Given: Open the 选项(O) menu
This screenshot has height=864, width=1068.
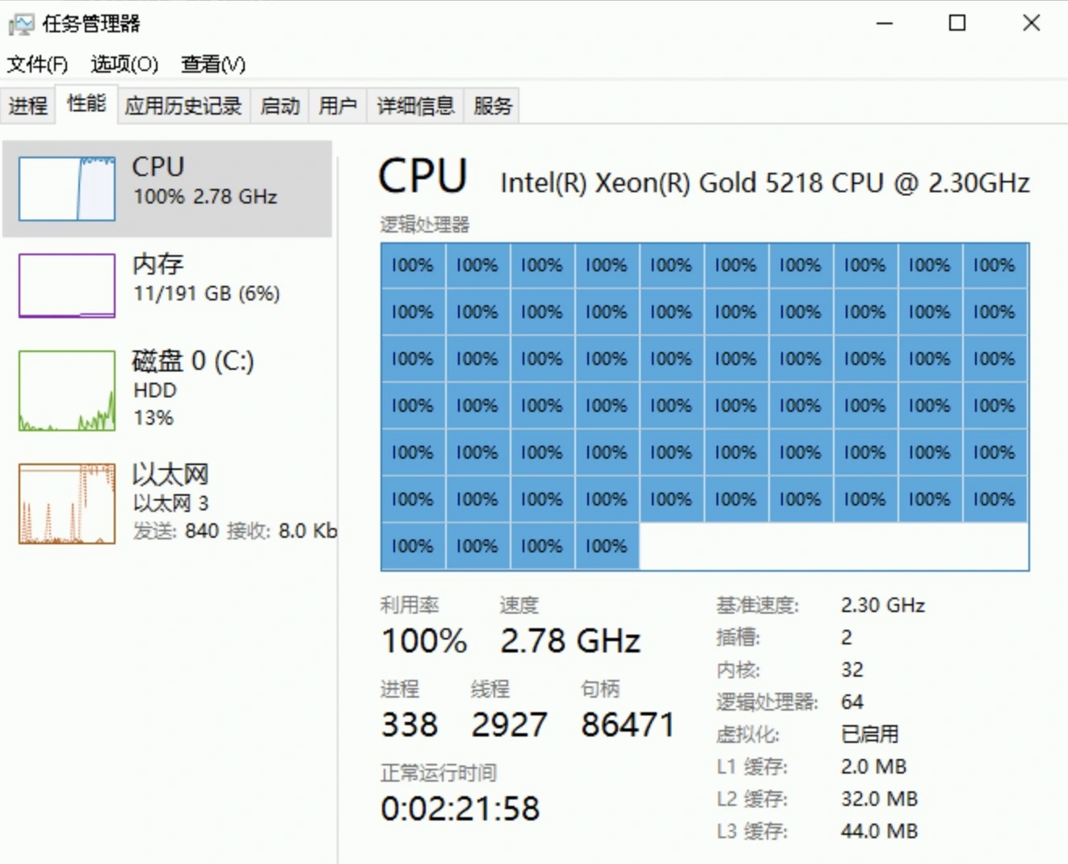Looking at the screenshot, I should pos(124,64).
